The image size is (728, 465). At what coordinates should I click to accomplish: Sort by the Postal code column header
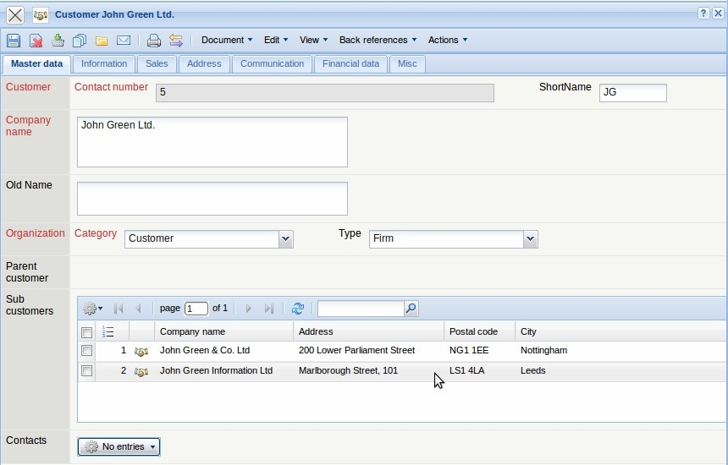tap(473, 331)
